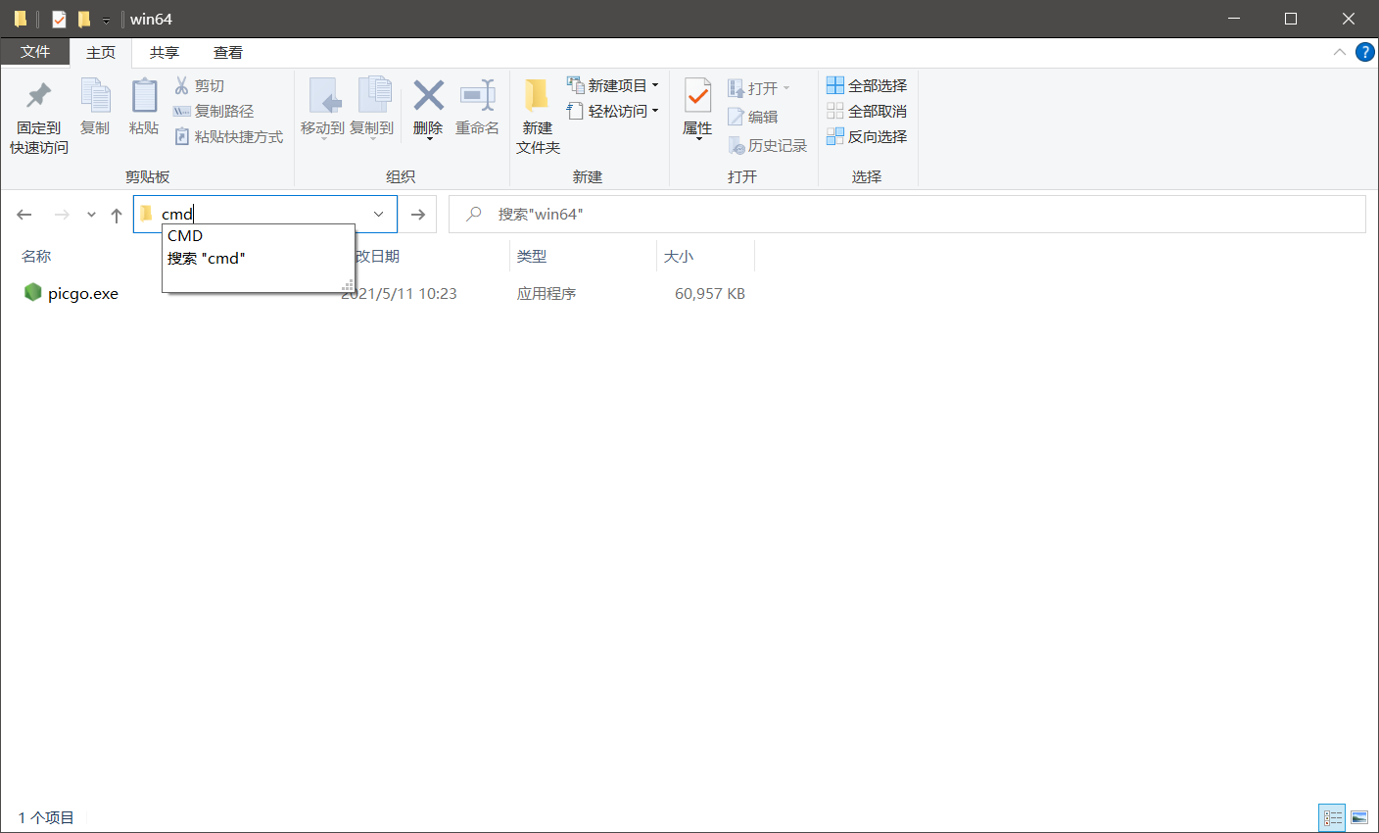Pin to Quick Access (固定到快速访问)
The width and height of the screenshot is (1379, 833).
[x=39, y=118]
